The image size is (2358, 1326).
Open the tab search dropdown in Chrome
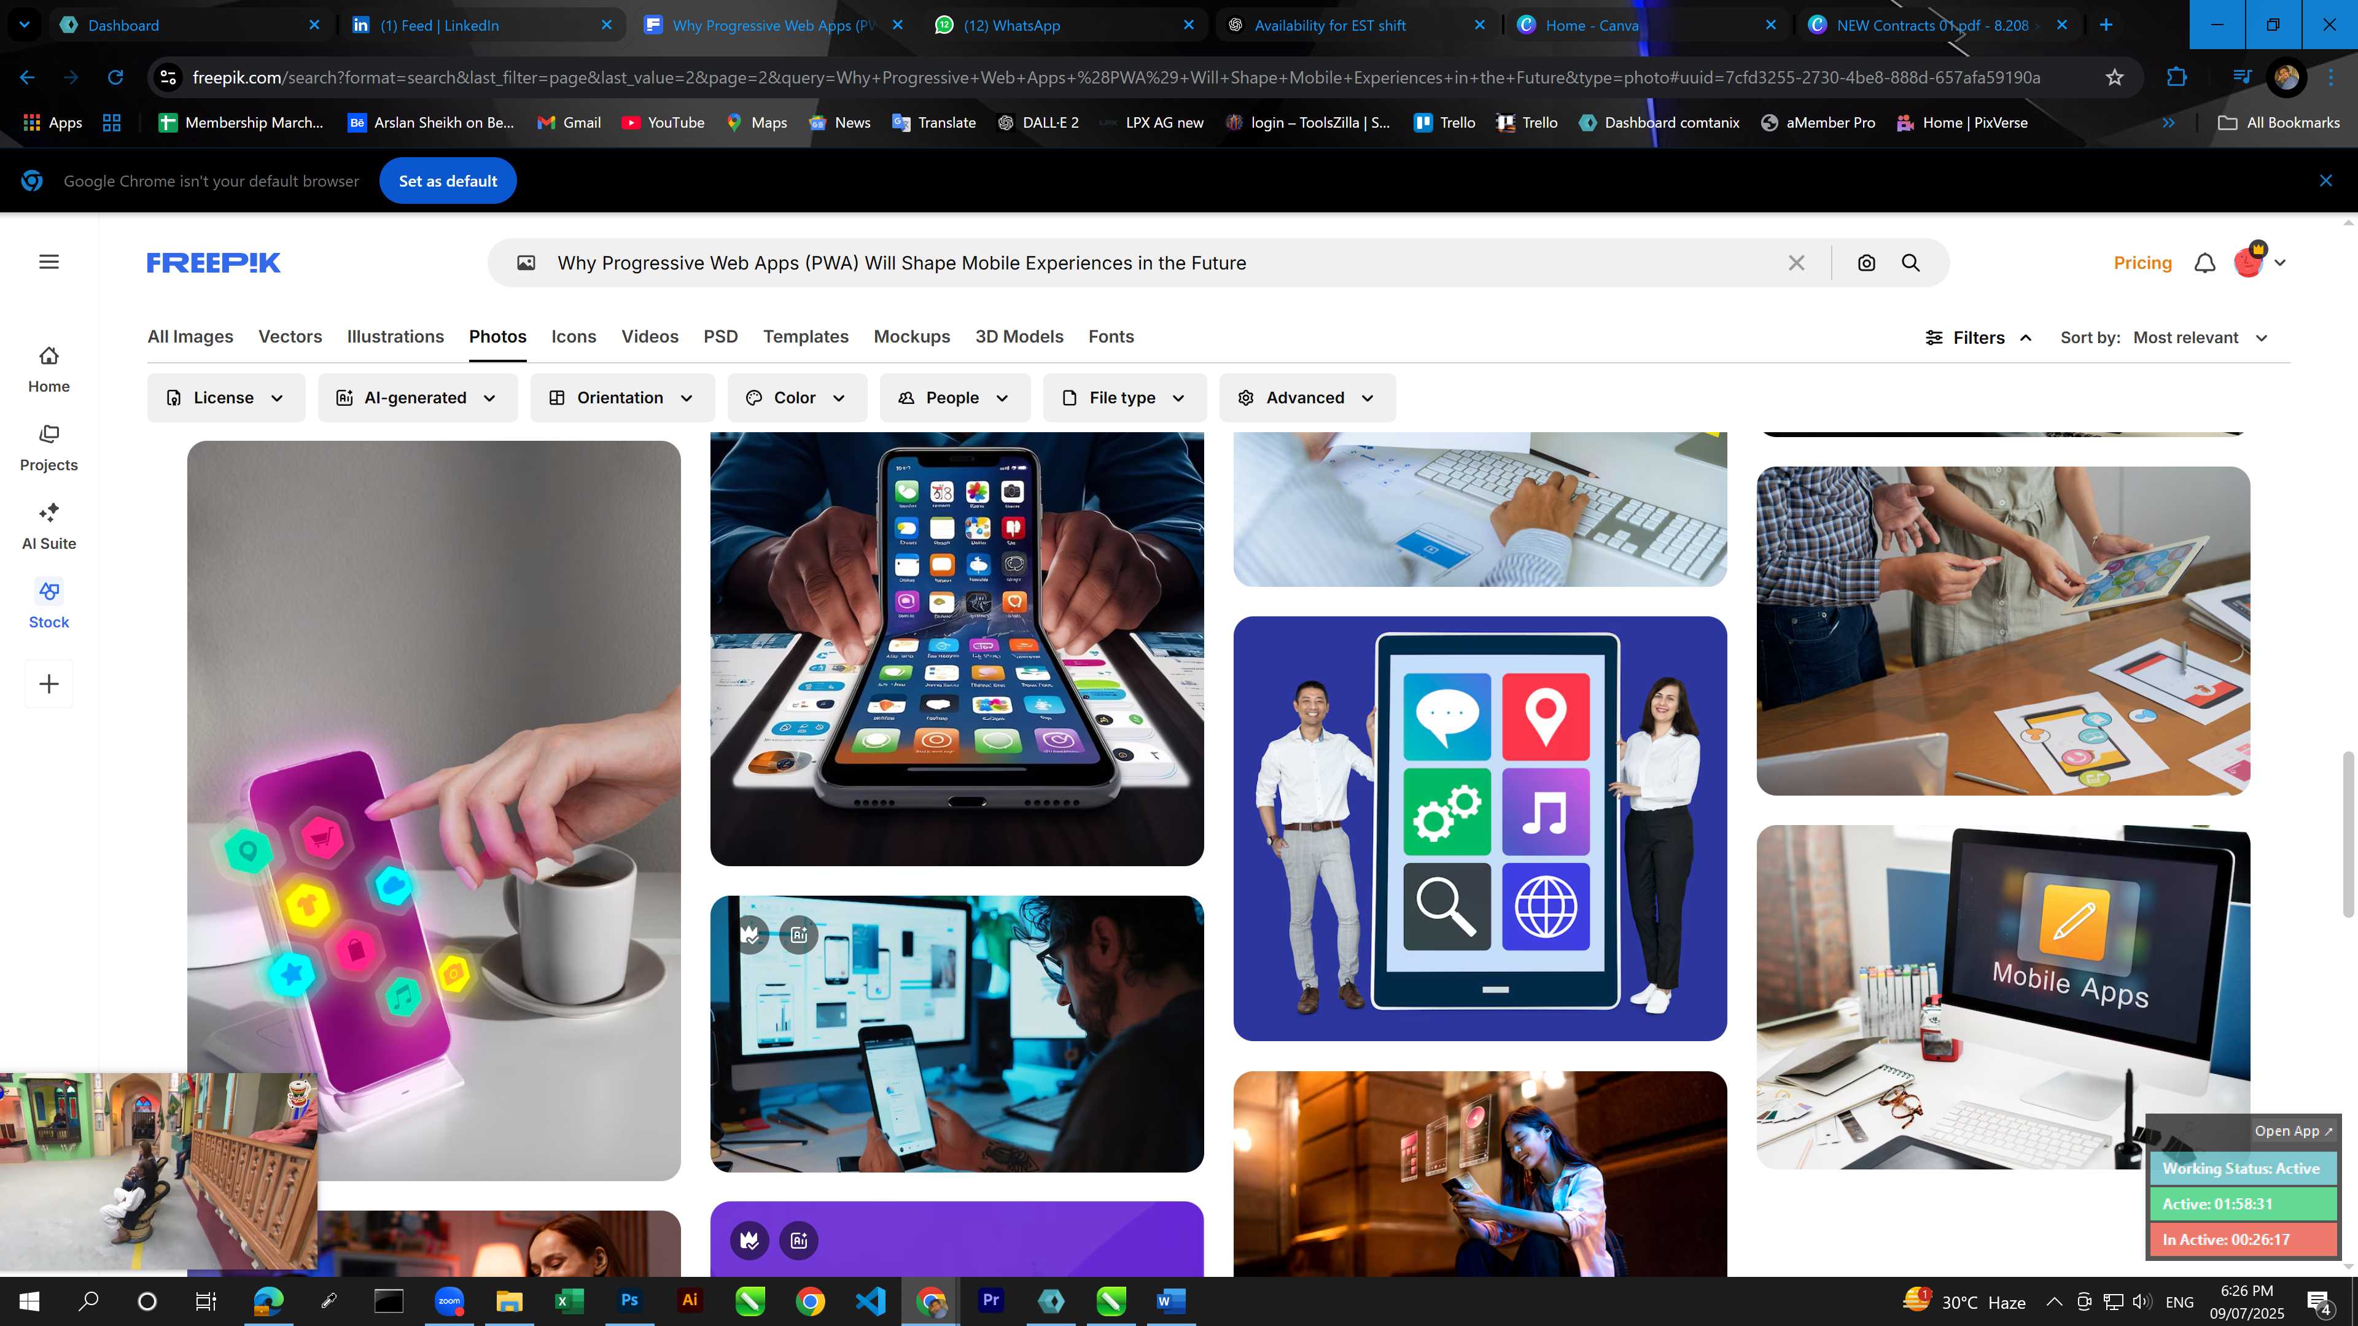pos(25,25)
